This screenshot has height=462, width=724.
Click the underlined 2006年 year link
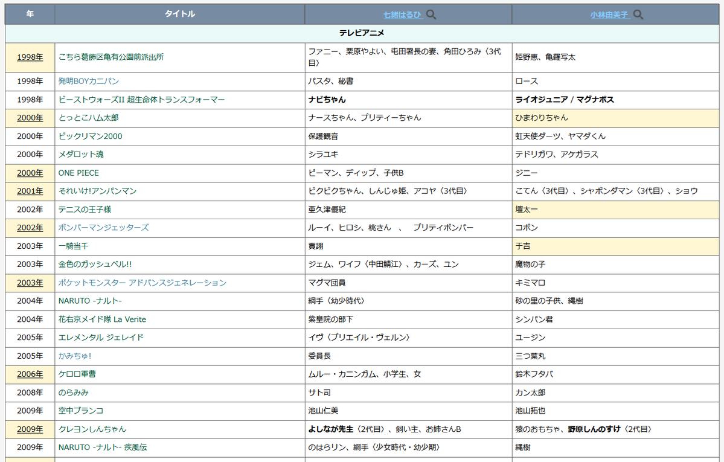click(x=30, y=374)
